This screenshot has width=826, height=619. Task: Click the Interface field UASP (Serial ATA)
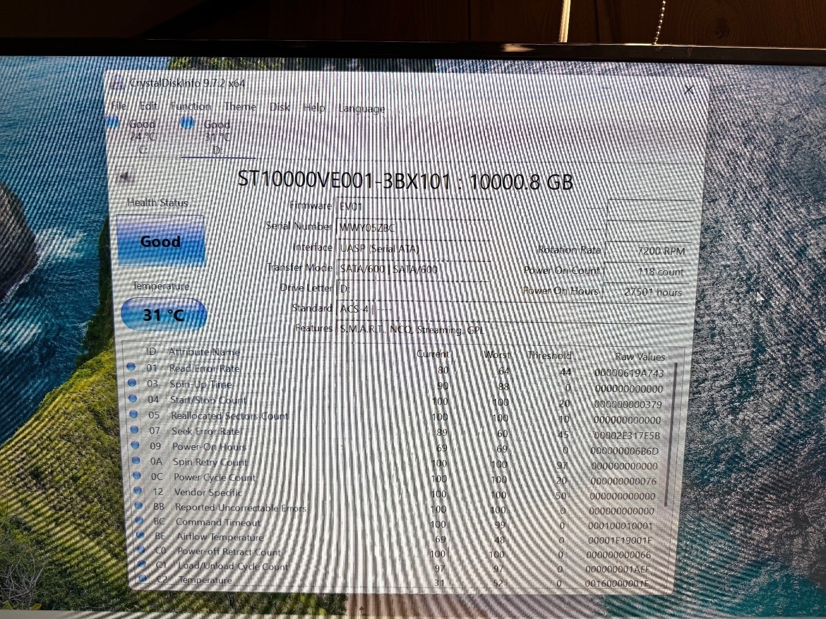[x=413, y=248]
